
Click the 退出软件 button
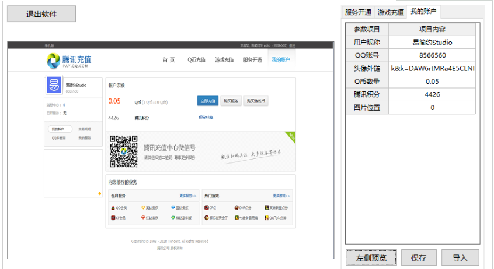click(x=41, y=14)
